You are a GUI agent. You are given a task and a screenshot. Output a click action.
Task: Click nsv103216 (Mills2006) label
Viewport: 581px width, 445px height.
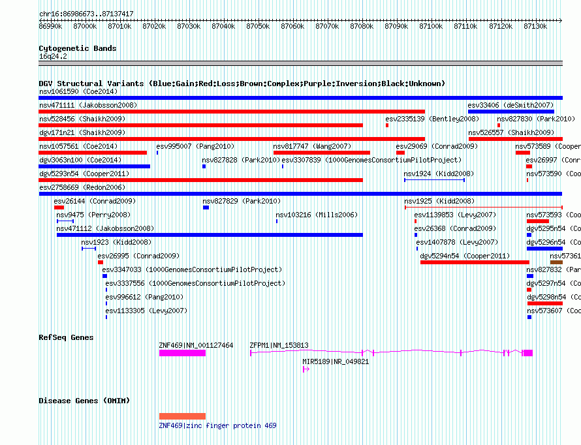[317, 215]
